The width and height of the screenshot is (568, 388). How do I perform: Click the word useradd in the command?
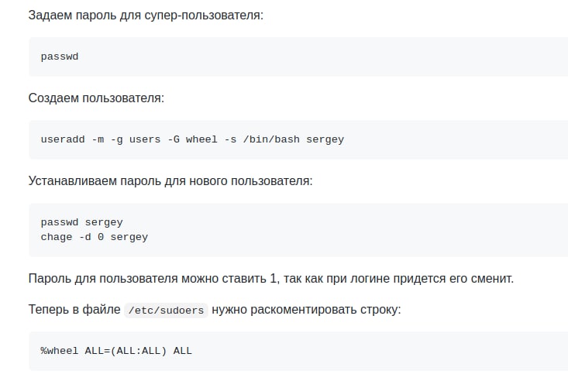(x=63, y=139)
